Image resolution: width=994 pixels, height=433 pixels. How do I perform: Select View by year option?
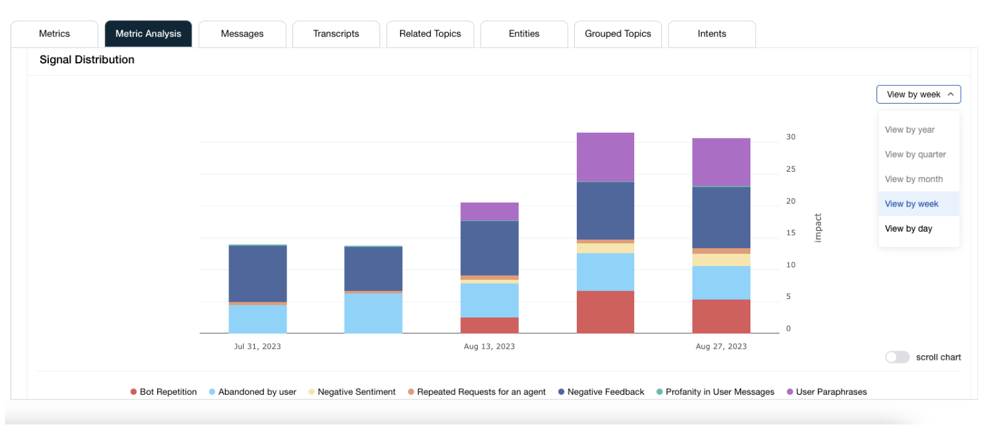coord(910,129)
